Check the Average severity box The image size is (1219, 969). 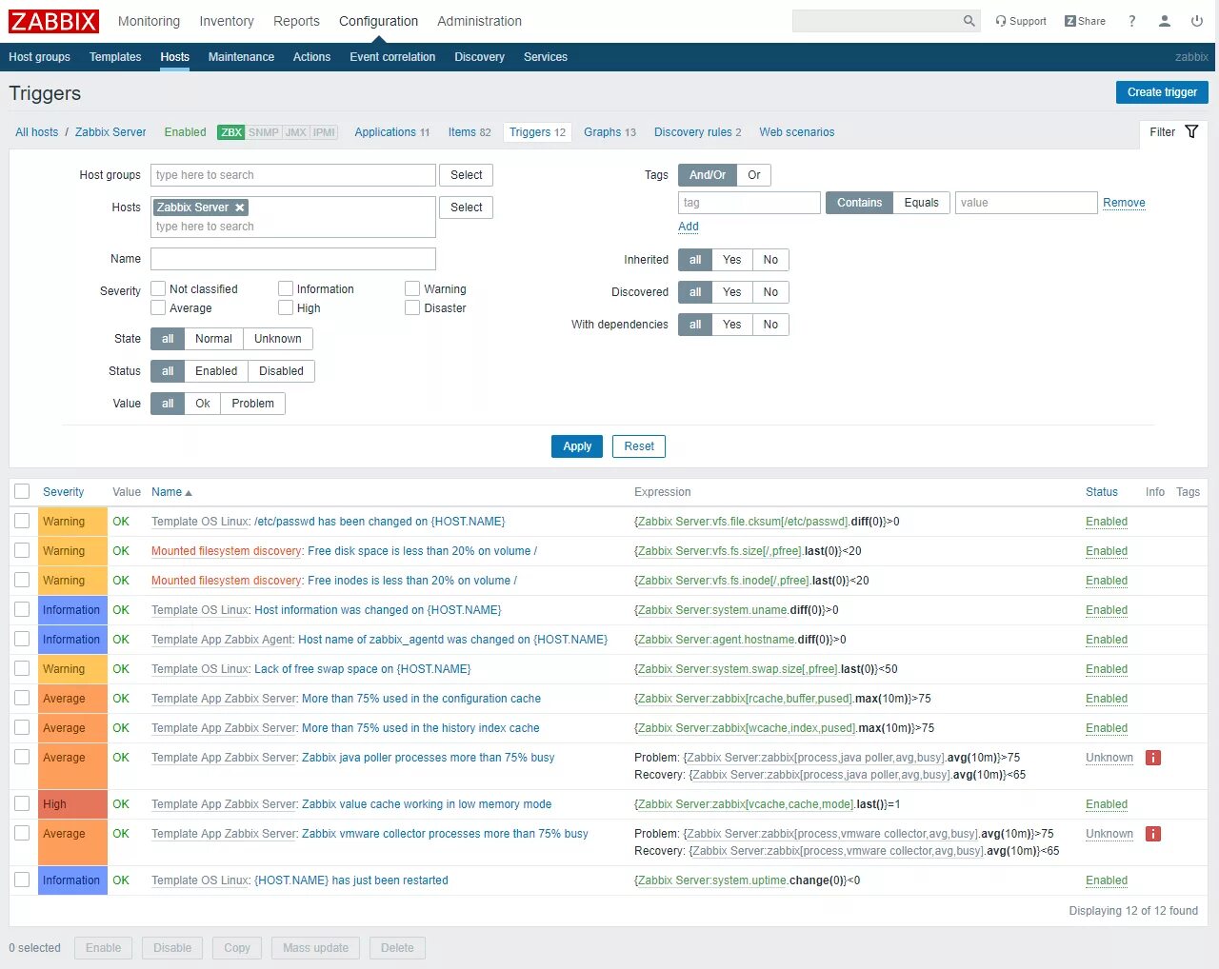pyautogui.click(x=159, y=307)
